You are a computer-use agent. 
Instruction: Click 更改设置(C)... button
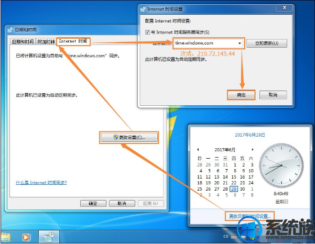[129, 138]
